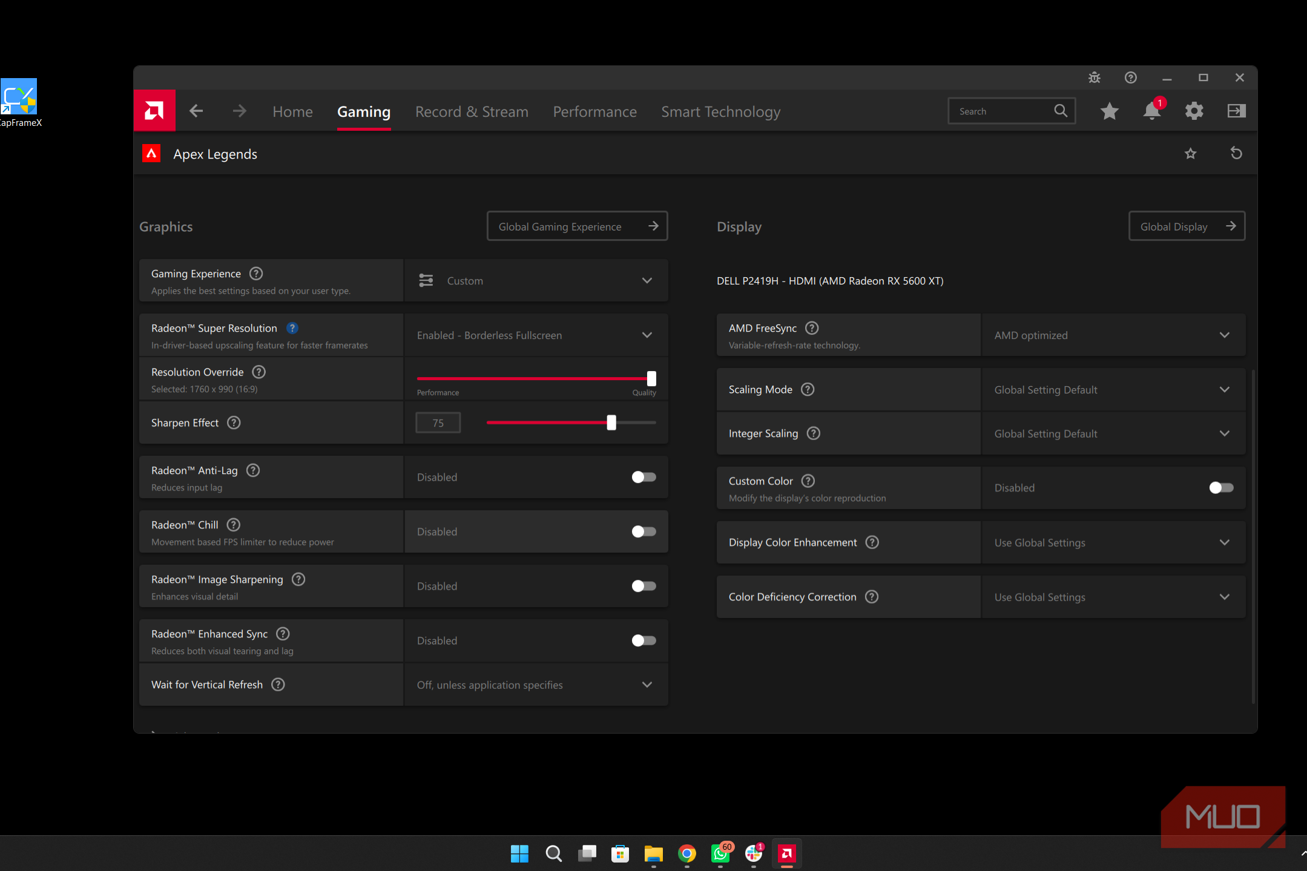Switch to the Record & Stream tab

tap(472, 111)
